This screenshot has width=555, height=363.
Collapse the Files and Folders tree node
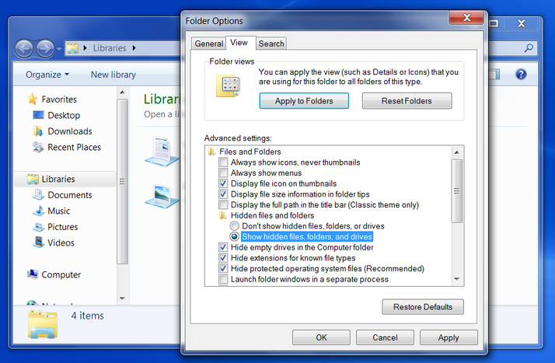212,152
